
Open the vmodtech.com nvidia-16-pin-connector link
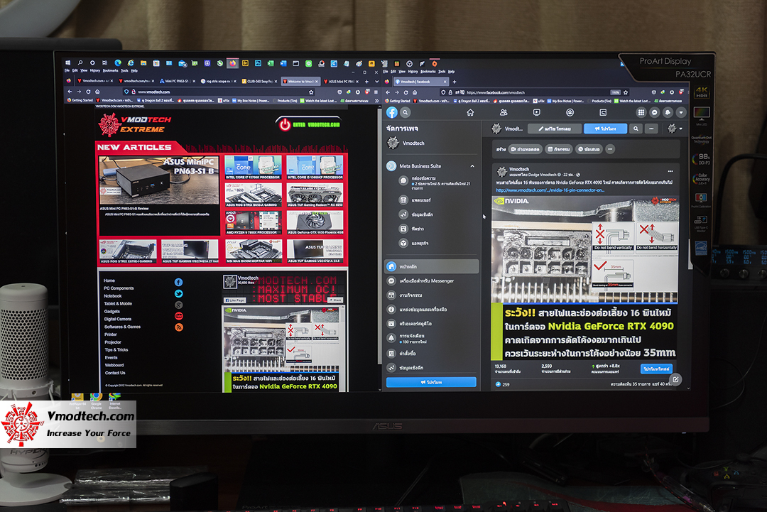pos(550,190)
